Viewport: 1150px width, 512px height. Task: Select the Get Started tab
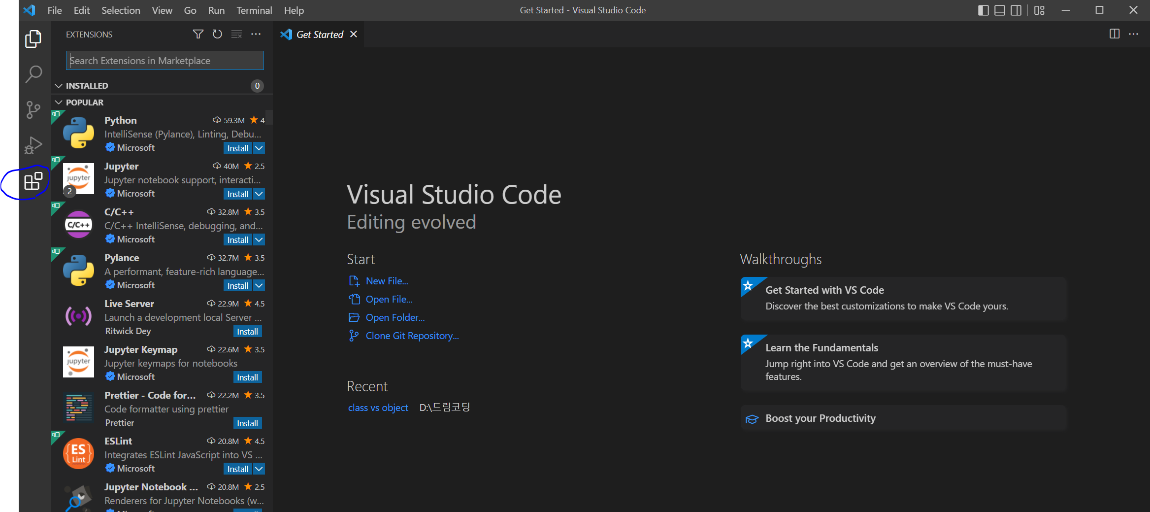(319, 34)
